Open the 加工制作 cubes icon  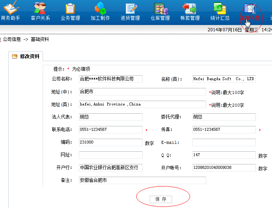pyautogui.click(x=100, y=8)
